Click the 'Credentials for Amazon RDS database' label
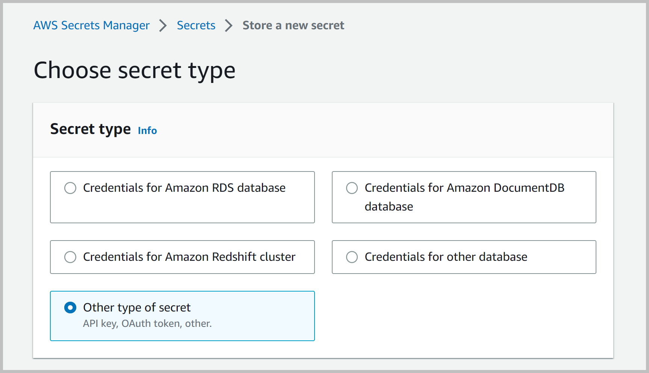649x373 pixels. coord(184,188)
